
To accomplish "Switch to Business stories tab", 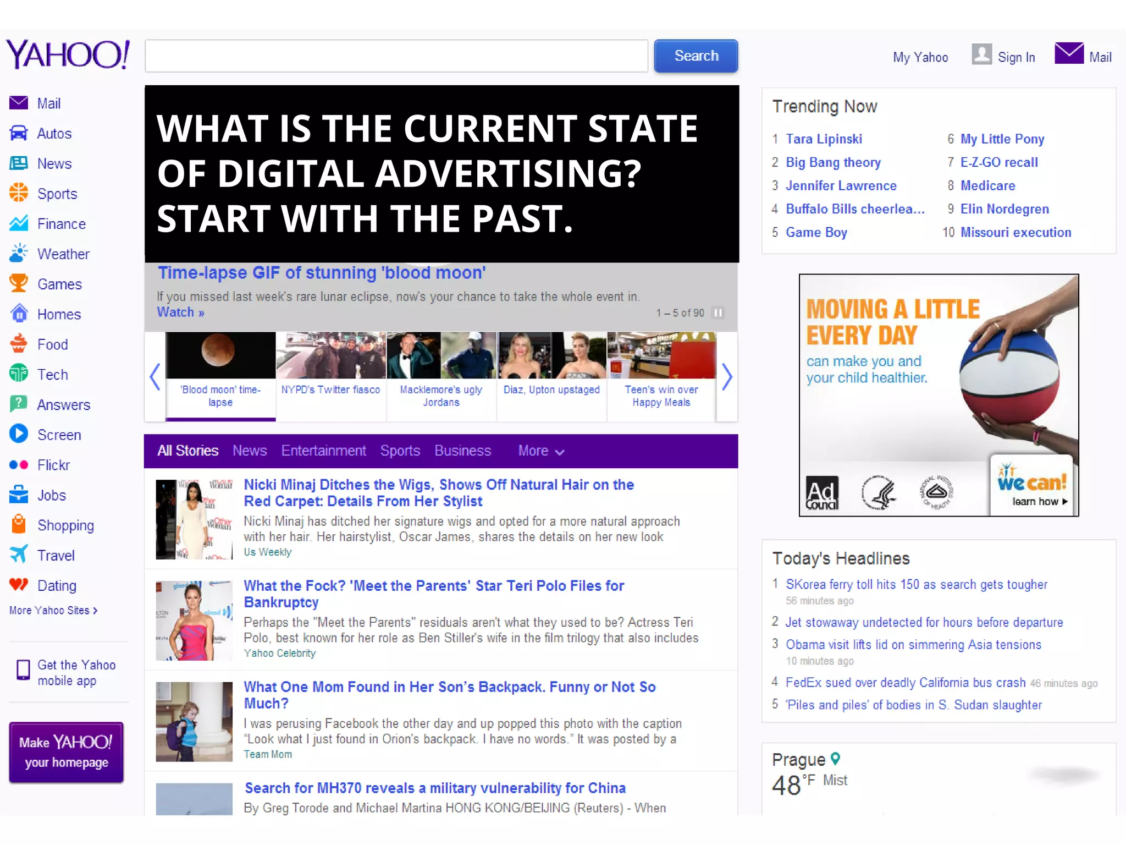I will pos(462,451).
